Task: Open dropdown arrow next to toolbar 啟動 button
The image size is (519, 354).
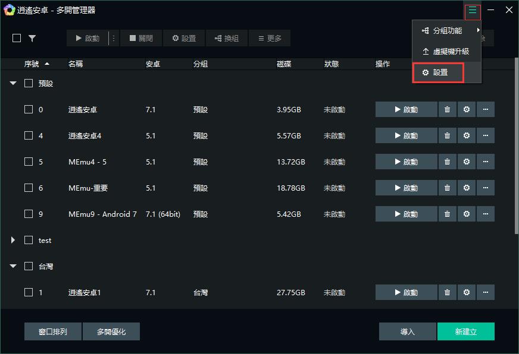Action: [113, 38]
